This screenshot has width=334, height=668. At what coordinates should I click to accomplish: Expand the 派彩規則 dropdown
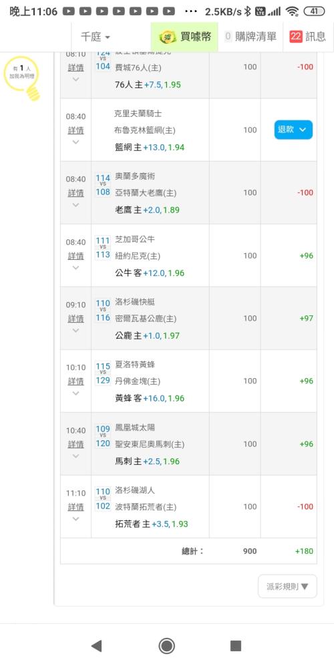[x=287, y=587]
